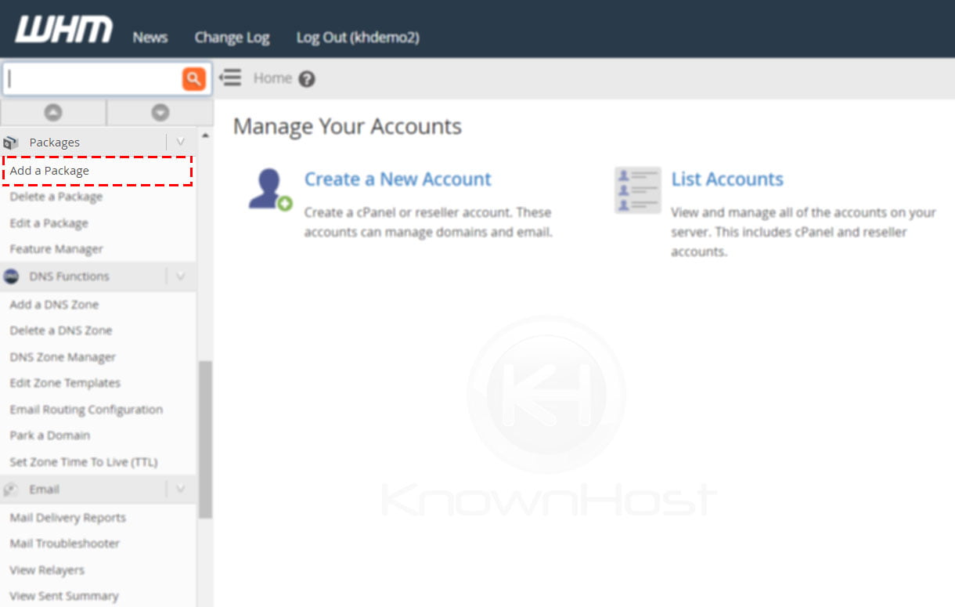The width and height of the screenshot is (955, 607).
Task: Collapse the Email section with its chevron
Action: click(181, 489)
